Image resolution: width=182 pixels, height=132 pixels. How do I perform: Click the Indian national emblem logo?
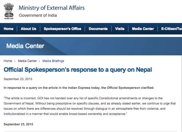[9, 11]
